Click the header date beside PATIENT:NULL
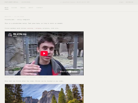This screenshot has width=138, height=103. click(x=26, y=2)
